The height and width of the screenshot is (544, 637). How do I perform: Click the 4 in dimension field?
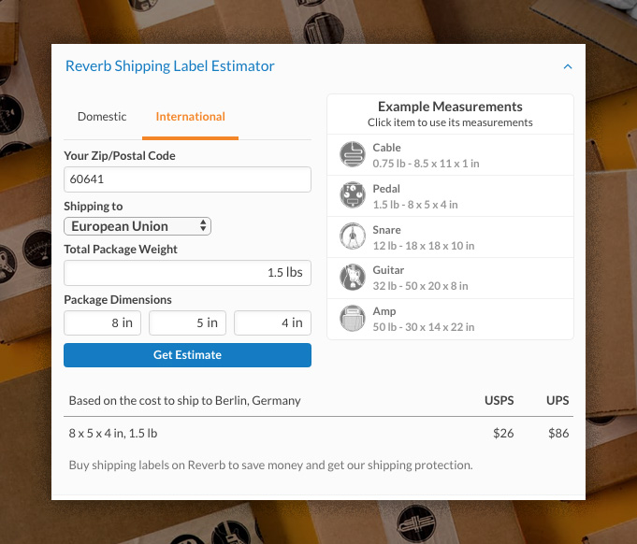[272, 323]
